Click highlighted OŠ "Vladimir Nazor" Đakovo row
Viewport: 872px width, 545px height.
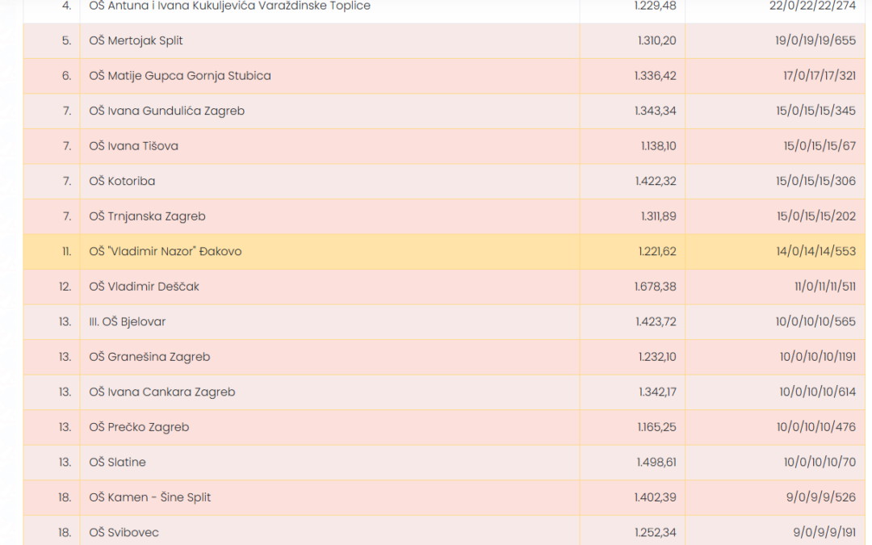[165, 251]
